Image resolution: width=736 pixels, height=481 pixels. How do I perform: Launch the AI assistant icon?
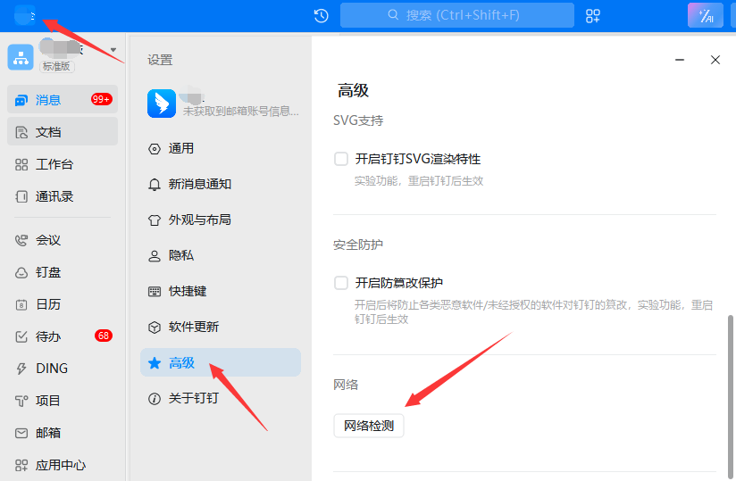(x=706, y=15)
